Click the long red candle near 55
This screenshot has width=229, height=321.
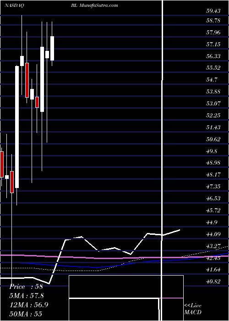[27, 80]
